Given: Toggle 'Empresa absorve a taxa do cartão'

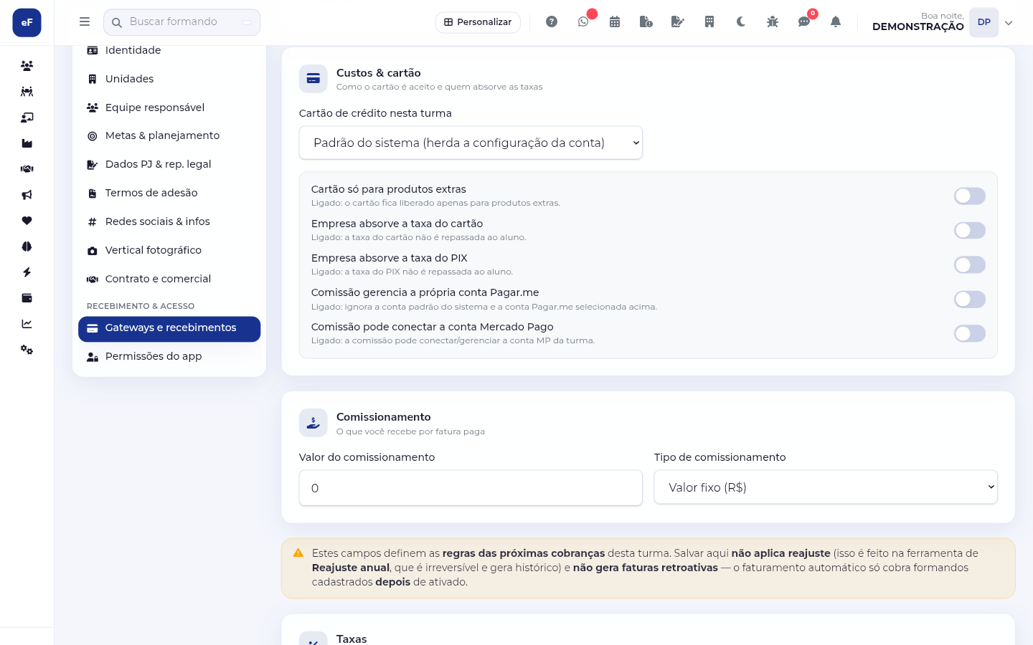Looking at the screenshot, I should (970, 230).
